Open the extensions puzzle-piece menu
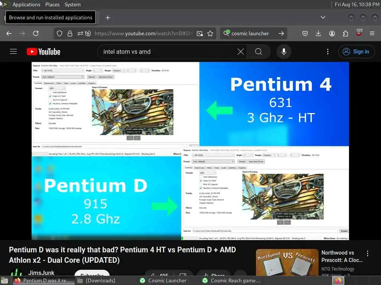The height and width of the screenshot is (285, 381). 345,33
